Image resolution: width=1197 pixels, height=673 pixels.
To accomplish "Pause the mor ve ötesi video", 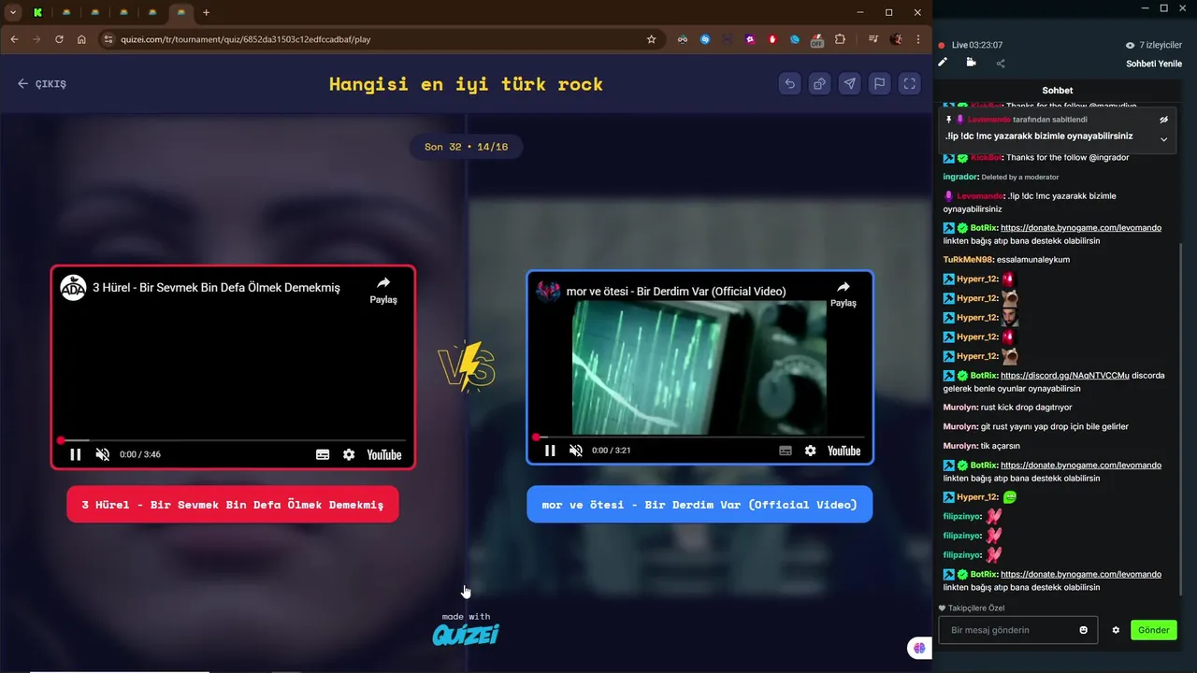I will (x=550, y=451).
